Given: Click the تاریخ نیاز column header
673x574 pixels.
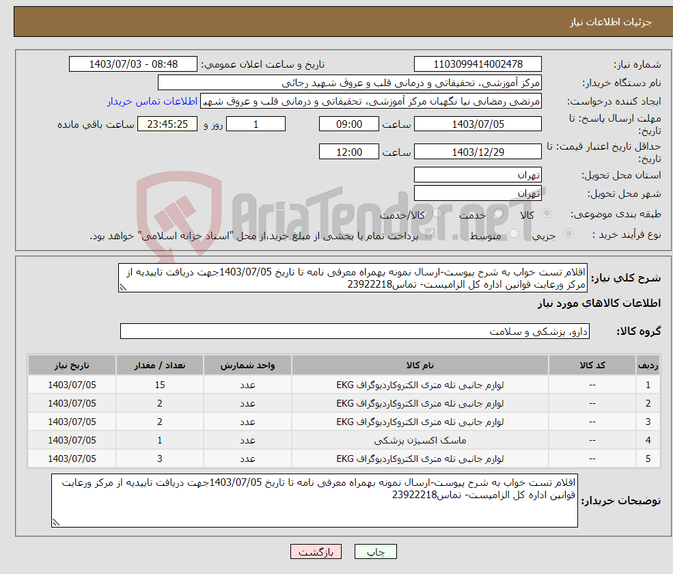Looking at the screenshot, I should [x=72, y=365].
